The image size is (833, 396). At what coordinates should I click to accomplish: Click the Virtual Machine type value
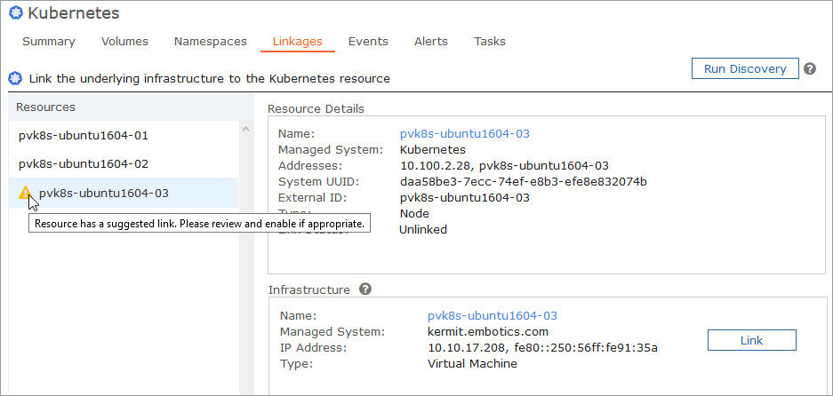[x=472, y=364]
